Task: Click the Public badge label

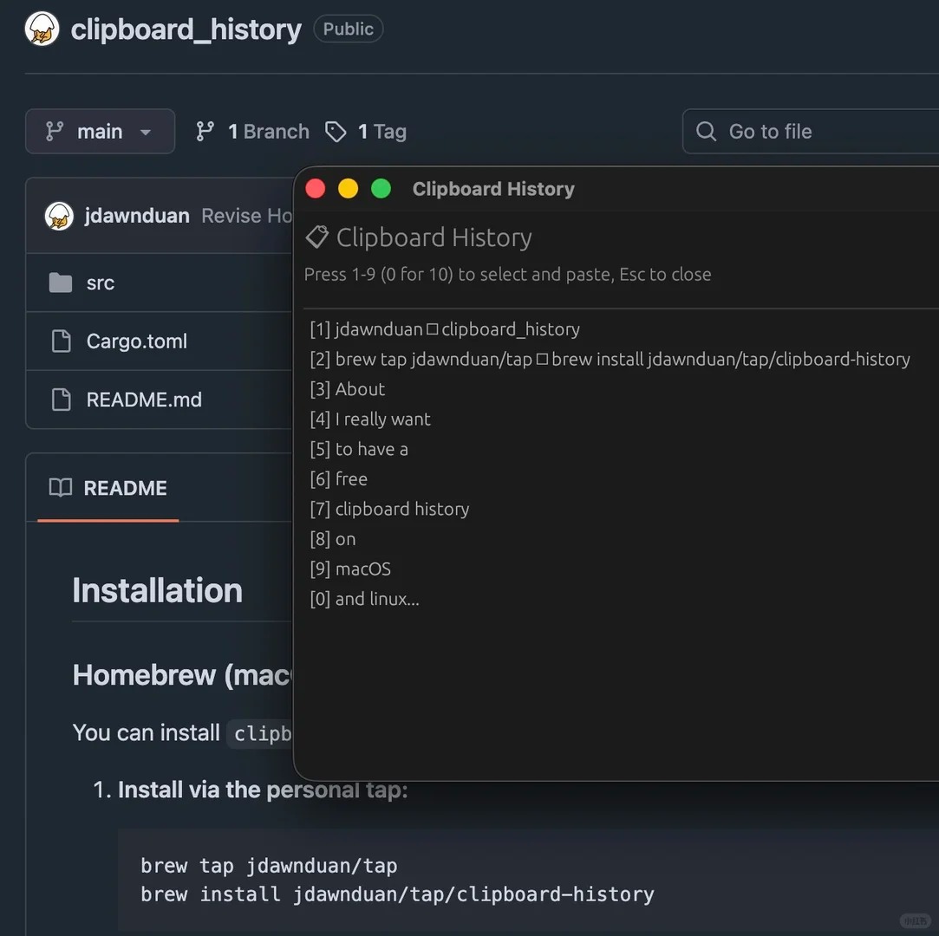Action: (x=348, y=28)
